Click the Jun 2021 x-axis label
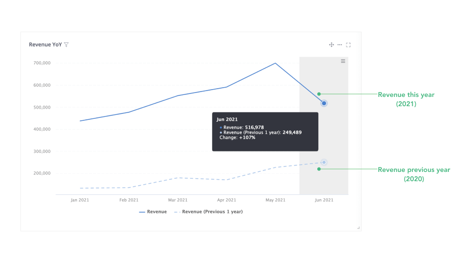The width and height of the screenshot is (463, 263). pyautogui.click(x=324, y=200)
